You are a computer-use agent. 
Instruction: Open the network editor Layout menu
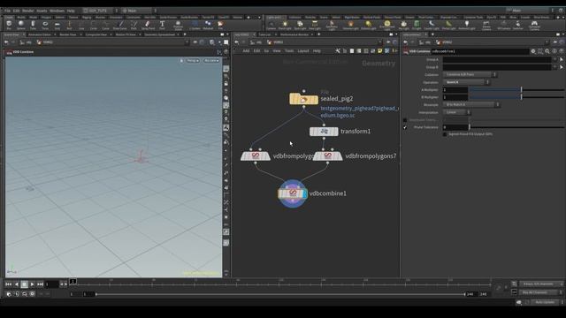[303, 51]
